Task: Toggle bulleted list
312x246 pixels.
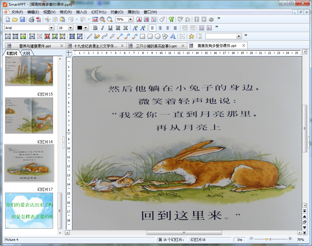Action: [202, 28]
